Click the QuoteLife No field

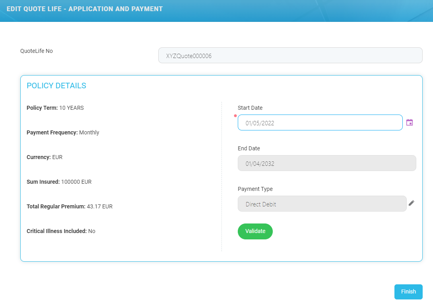(290, 56)
